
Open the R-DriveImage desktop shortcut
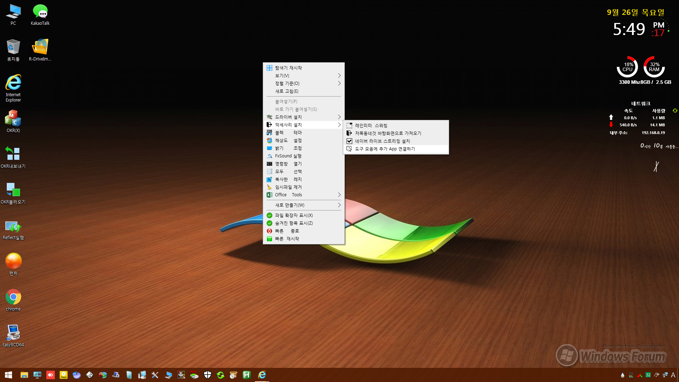[x=40, y=50]
